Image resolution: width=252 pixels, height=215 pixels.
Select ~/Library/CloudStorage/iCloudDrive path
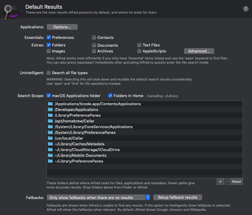click(87, 150)
